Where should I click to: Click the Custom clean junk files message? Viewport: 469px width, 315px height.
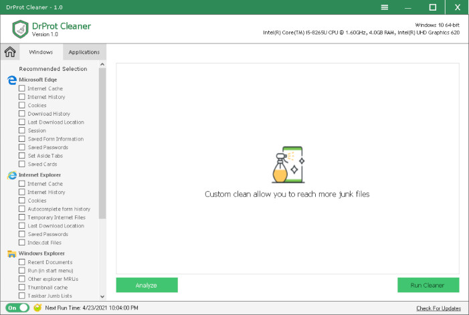click(x=287, y=194)
